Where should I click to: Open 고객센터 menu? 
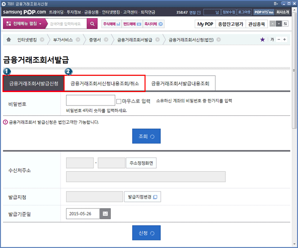point(130,12)
